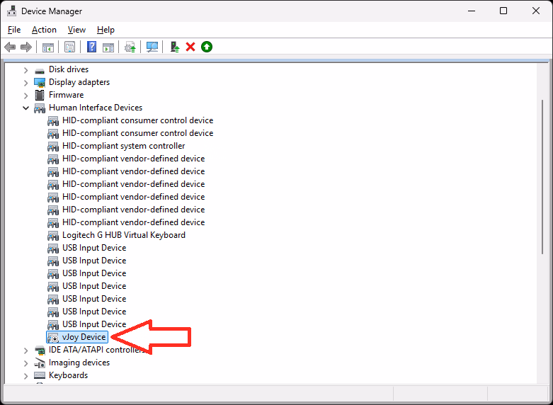Click the Human Interface Devices category icon
The image size is (553, 405).
point(40,108)
